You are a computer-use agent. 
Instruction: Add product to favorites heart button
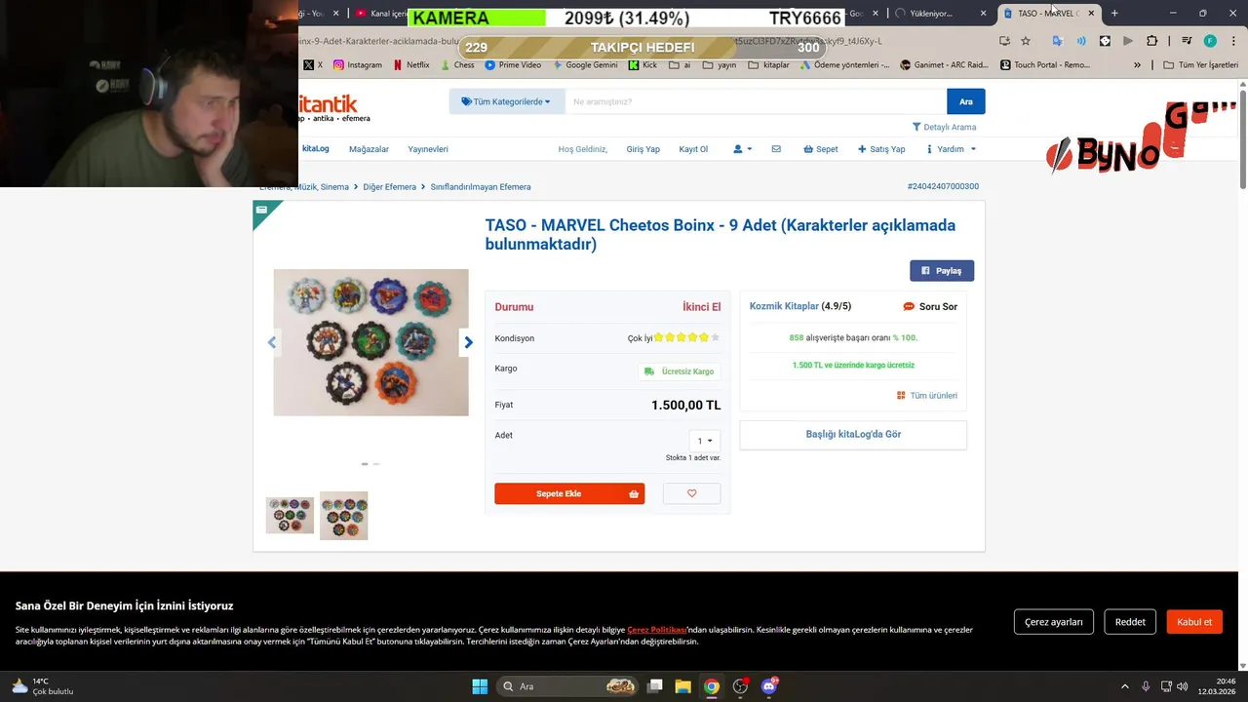coord(691,493)
